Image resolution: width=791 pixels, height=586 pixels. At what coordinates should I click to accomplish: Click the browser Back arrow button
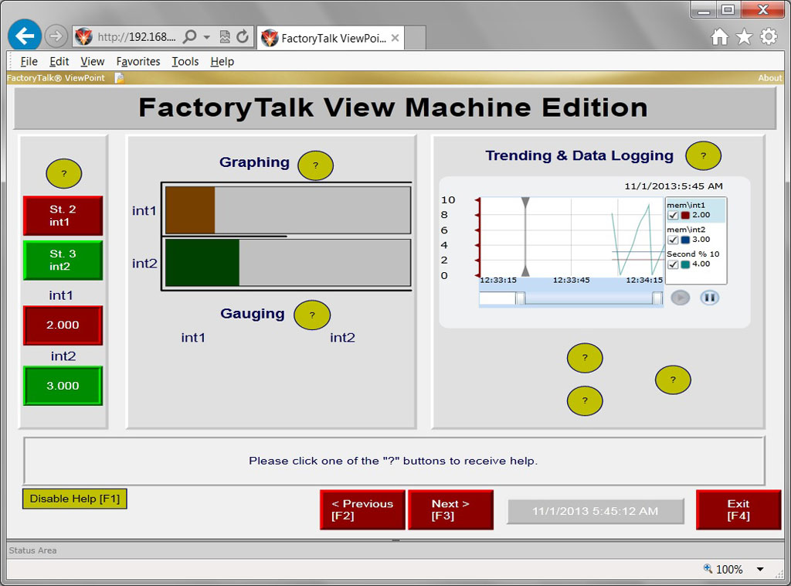click(24, 36)
